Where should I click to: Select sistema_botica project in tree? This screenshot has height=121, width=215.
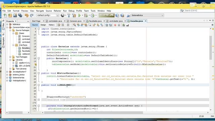18,75
